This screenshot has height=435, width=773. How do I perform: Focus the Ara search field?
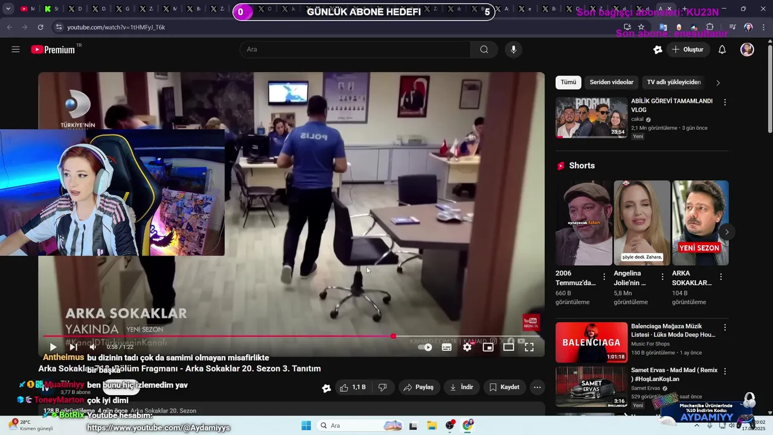pyautogui.click(x=355, y=50)
